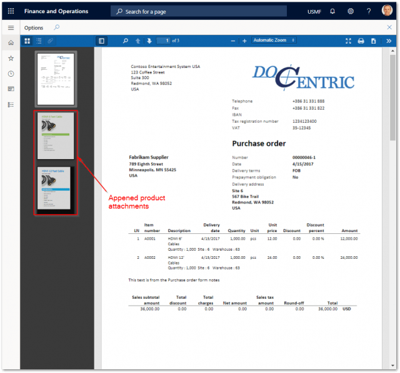Click item number A0001
Image resolution: width=400 pixels, height=373 pixels.
(x=150, y=238)
